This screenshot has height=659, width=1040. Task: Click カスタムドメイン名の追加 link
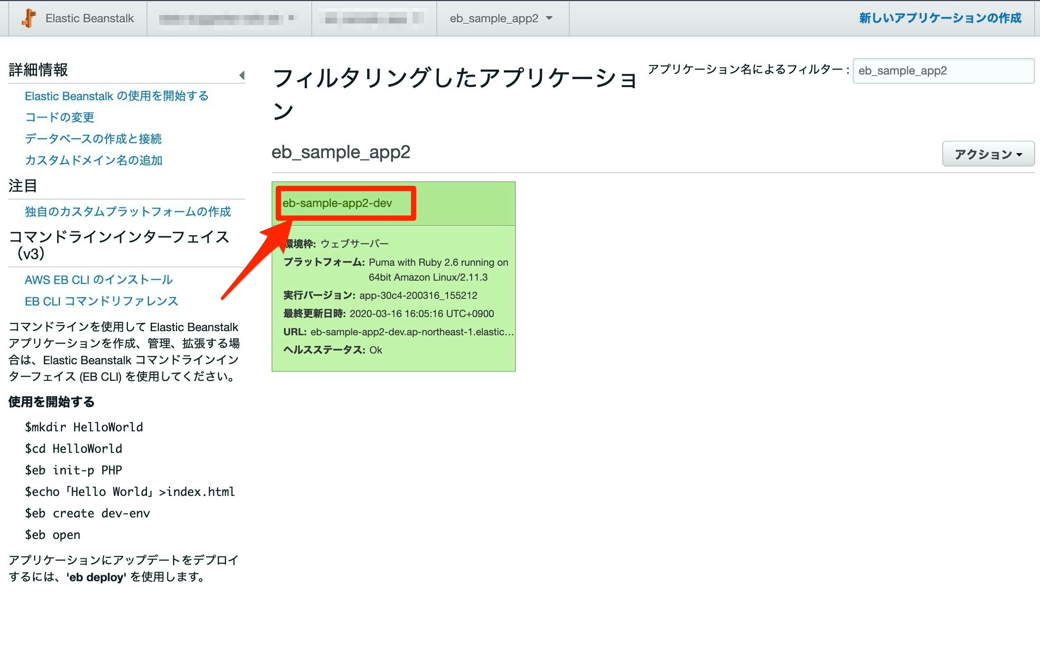pos(93,160)
